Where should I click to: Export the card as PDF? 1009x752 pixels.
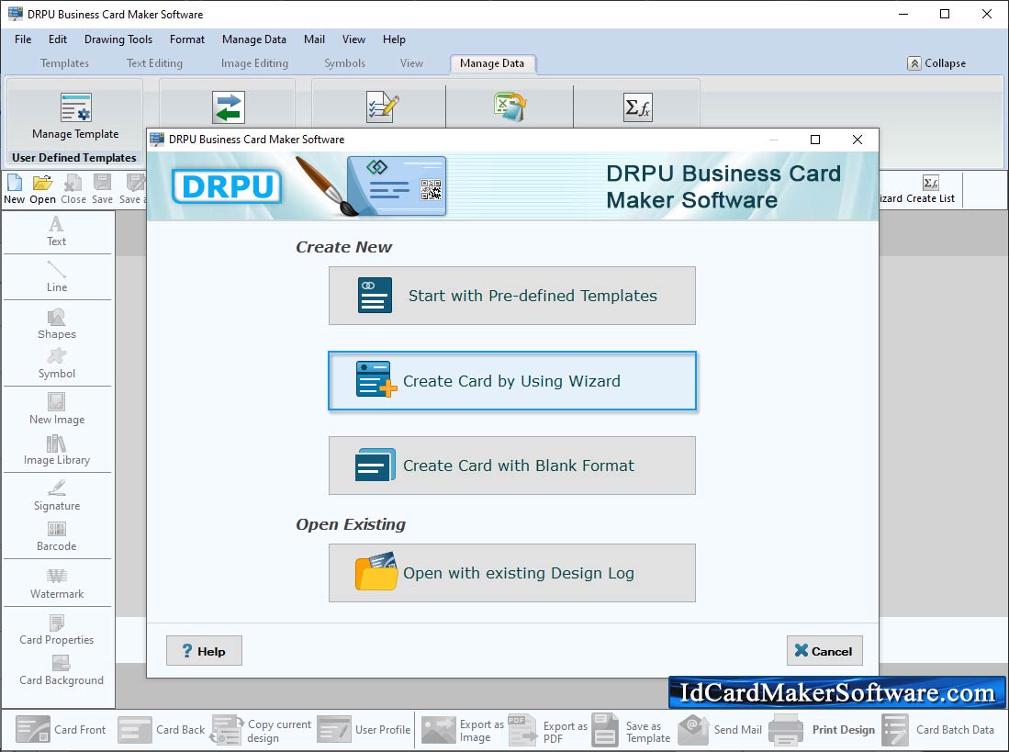tap(547, 731)
